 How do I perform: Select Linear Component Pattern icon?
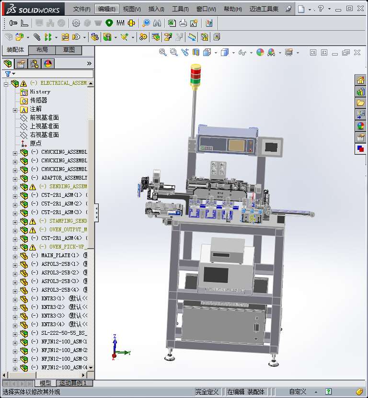click(48, 37)
